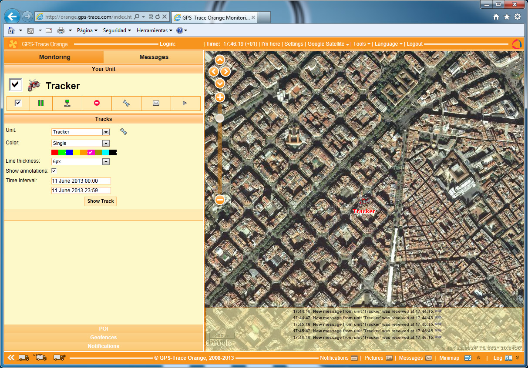Click the browser Forward arrow button
528x368 pixels.
point(27,17)
